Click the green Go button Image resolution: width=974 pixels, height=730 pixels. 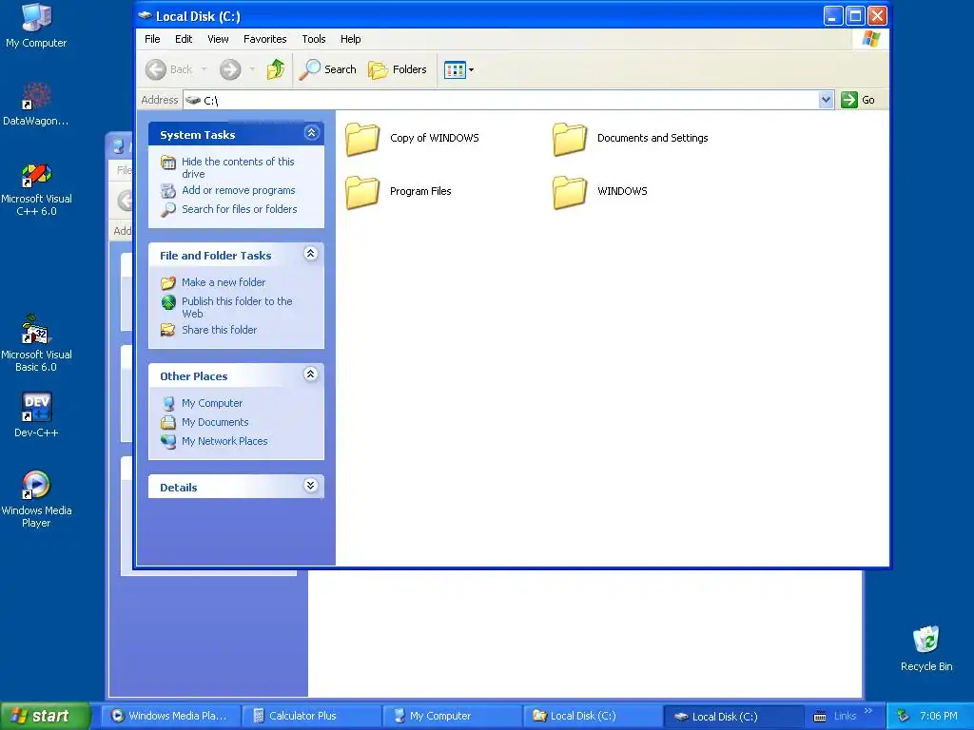858,99
